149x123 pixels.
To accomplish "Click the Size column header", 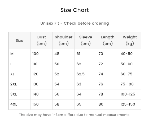I will click(20, 40).
